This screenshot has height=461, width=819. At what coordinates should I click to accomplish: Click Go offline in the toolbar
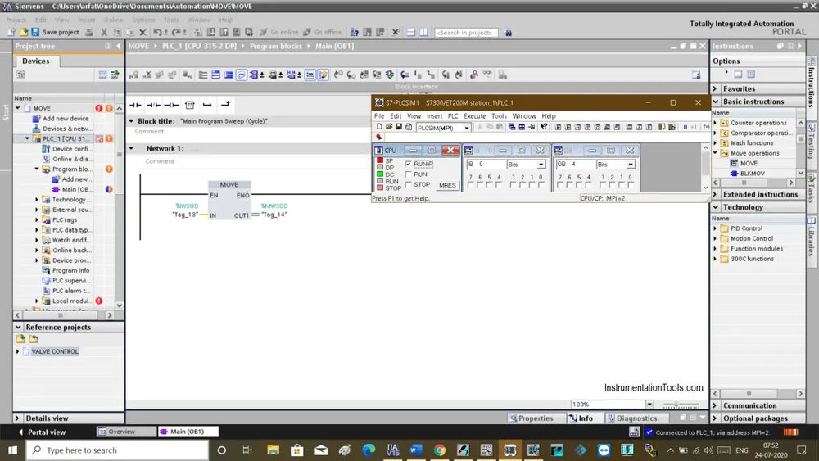pyautogui.click(x=322, y=33)
